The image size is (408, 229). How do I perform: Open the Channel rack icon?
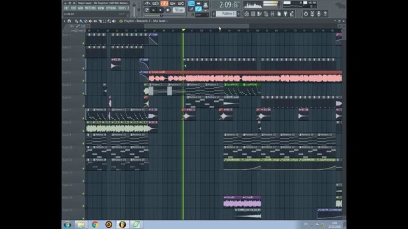click(253, 14)
